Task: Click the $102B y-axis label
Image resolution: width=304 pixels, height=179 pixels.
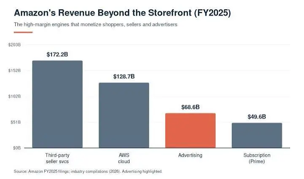Action: point(14,96)
